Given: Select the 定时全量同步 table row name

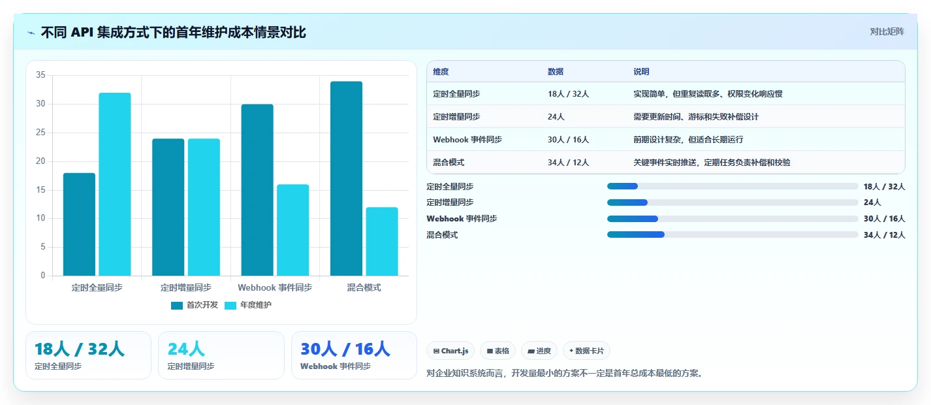Looking at the screenshot, I should tap(456, 94).
